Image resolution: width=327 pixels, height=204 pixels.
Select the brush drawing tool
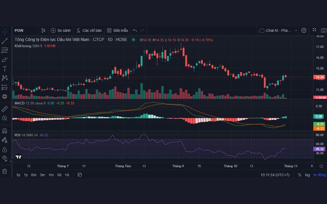pos(5,60)
